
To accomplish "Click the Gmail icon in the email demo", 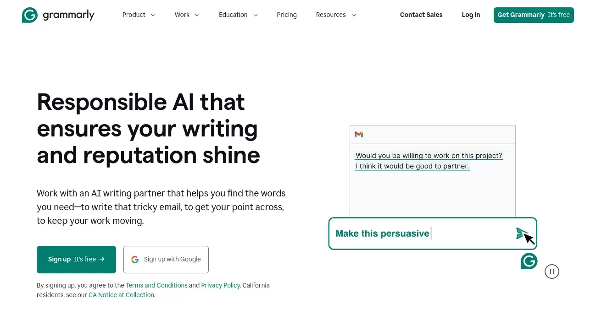I will click(x=358, y=134).
